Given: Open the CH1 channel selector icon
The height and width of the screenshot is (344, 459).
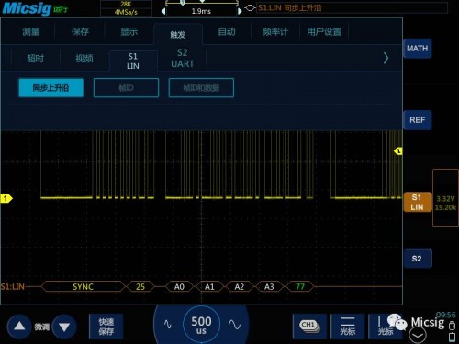Looking at the screenshot, I should (309, 327).
